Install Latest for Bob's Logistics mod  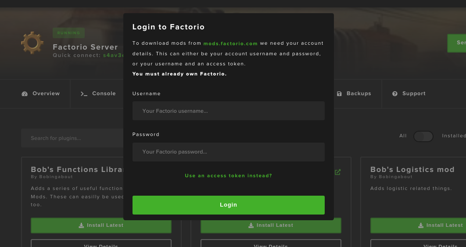[418, 226]
